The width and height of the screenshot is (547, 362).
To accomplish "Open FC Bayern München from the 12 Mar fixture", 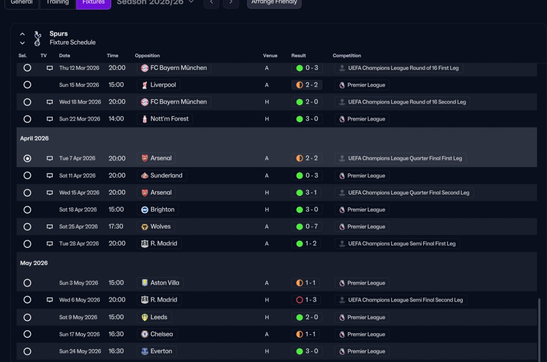I will 174,68.
